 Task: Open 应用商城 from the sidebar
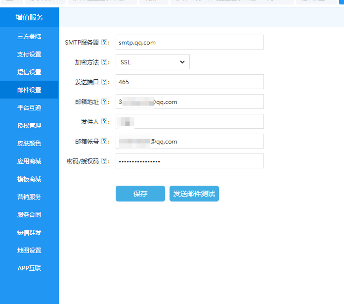(29, 161)
